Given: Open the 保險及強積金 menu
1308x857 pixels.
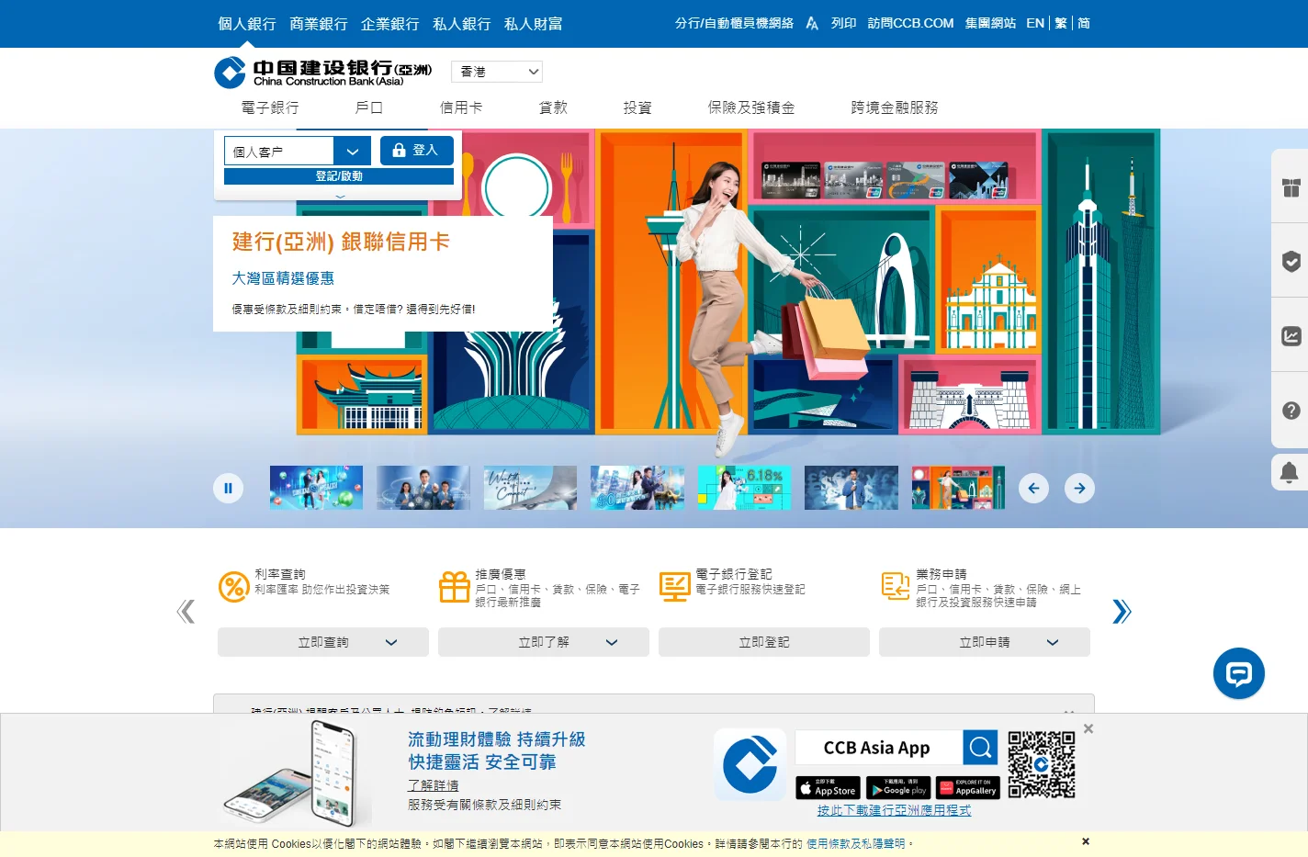Looking at the screenshot, I should pos(751,107).
